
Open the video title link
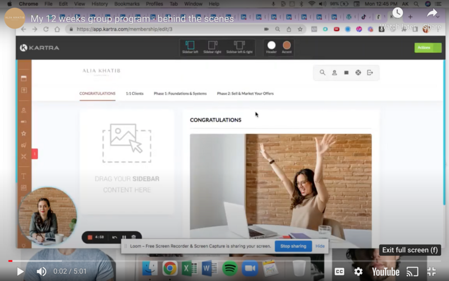(132, 19)
